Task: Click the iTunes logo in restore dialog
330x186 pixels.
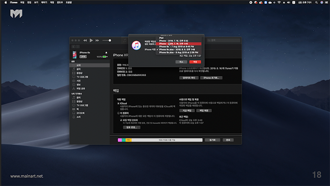Action: pos(136,45)
